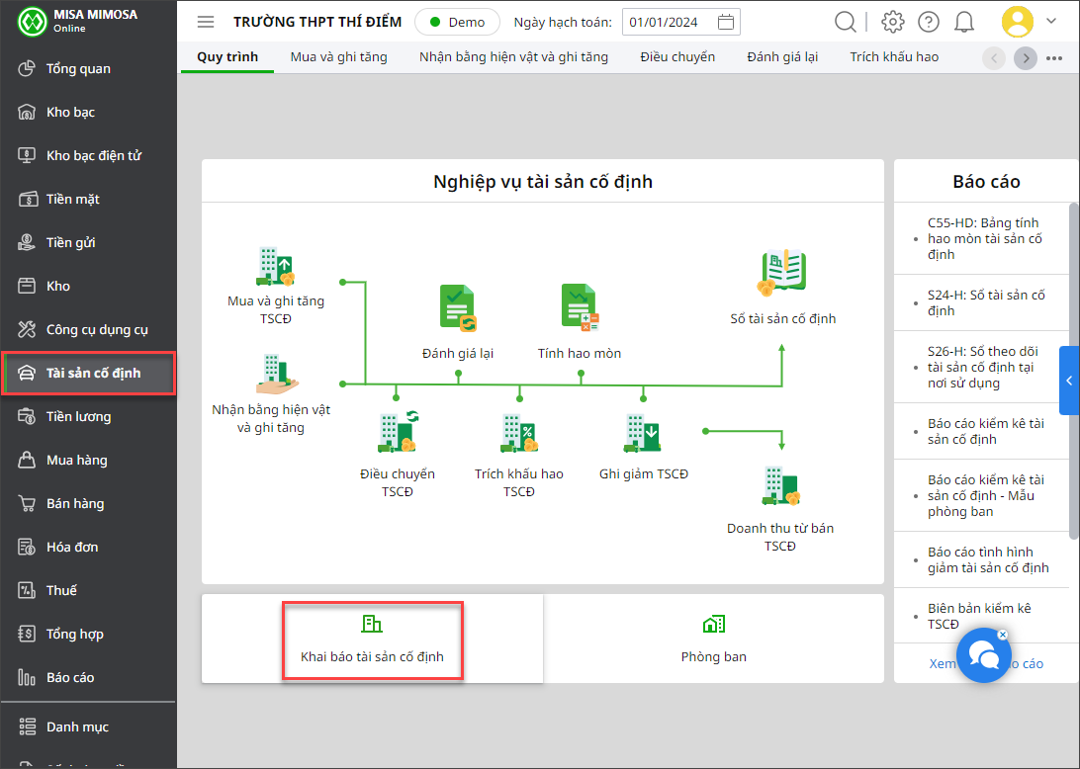This screenshot has width=1080, height=769.
Task: Expand the user avatar dropdown arrow
Action: (x=1051, y=21)
